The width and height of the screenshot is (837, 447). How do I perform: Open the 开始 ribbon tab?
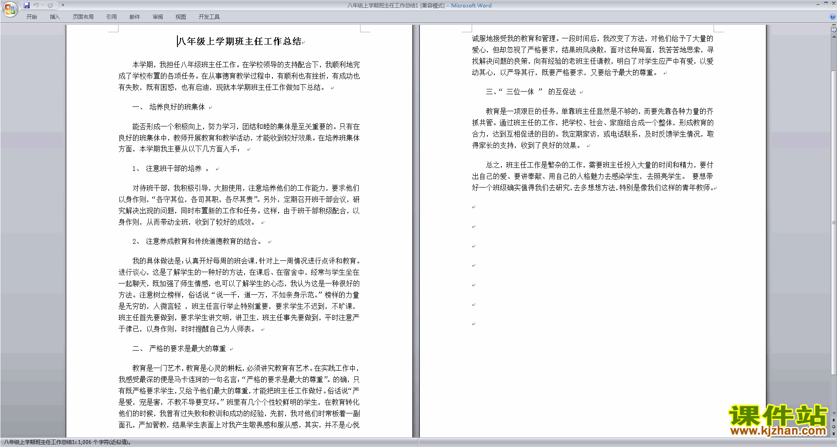tap(31, 17)
